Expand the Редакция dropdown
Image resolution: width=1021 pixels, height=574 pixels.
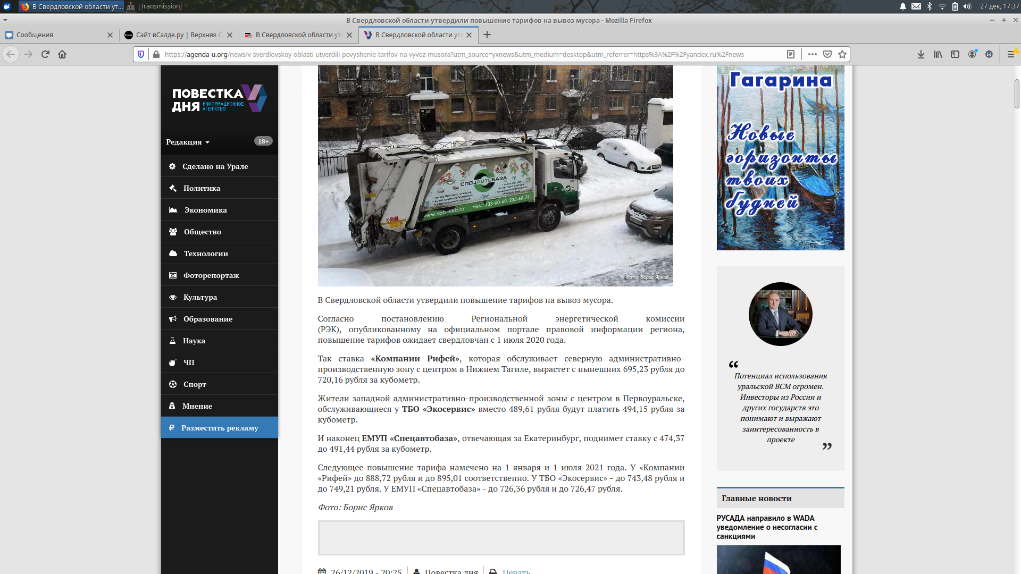[x=188, y=142]
